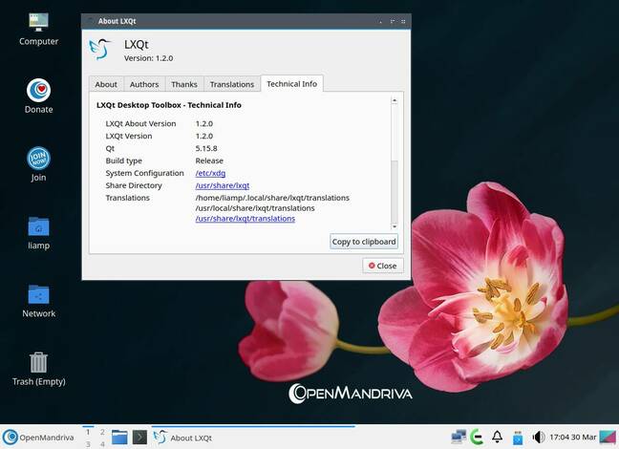Image resolution: width=619 pixels, height=449 pixels.
Task: Open the notifications bell icon
Action: click(x=498, y=437)
